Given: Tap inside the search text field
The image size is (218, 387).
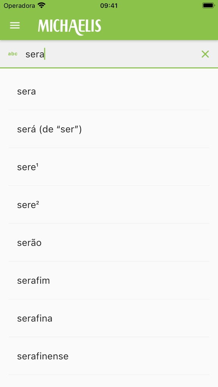Looking at the screenshot, I should (x=95, y=54).
